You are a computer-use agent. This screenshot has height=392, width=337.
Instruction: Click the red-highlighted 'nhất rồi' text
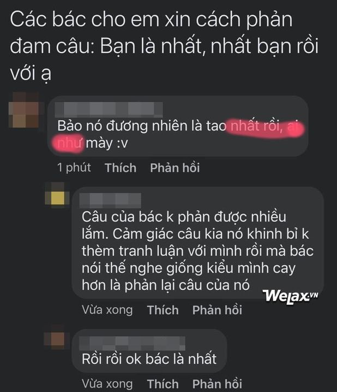(x=255, y=126)
